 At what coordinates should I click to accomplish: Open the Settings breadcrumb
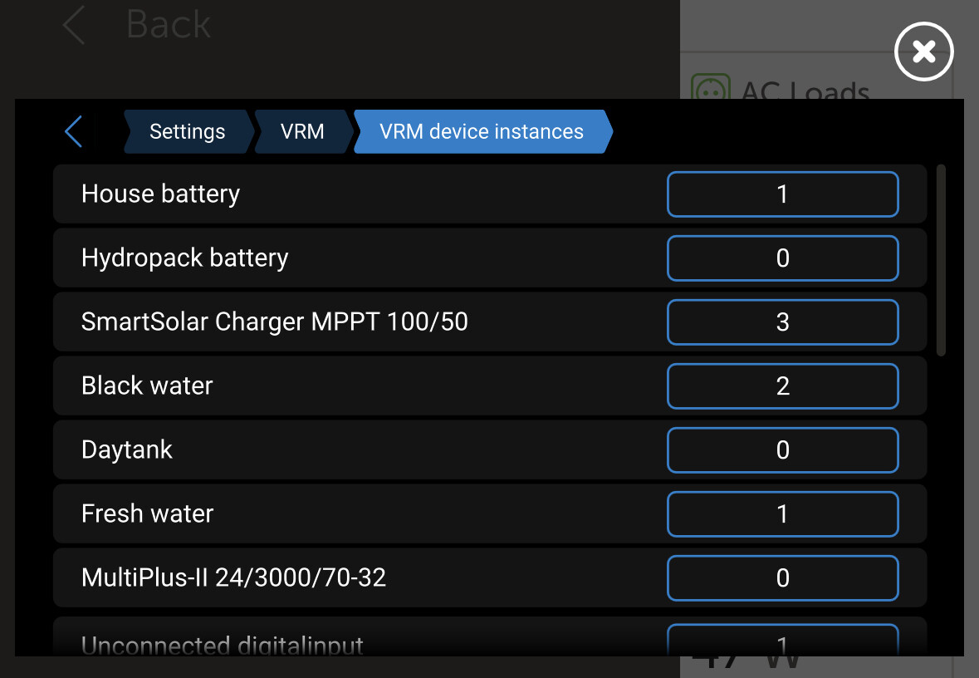187,132
